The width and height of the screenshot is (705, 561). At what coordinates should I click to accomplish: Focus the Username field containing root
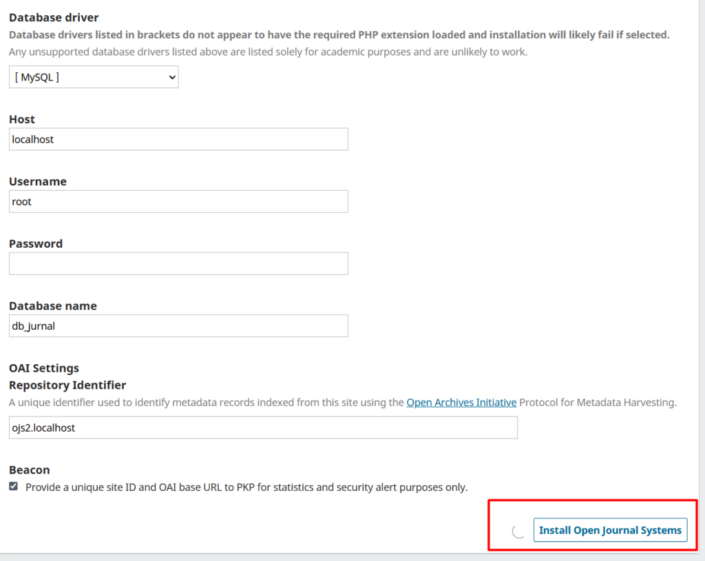click(x=178, y=201)
